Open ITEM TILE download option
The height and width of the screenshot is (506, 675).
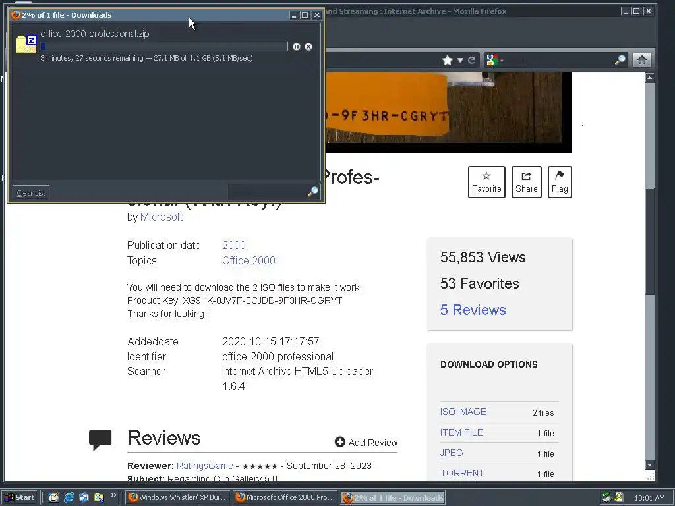point(461,432)
